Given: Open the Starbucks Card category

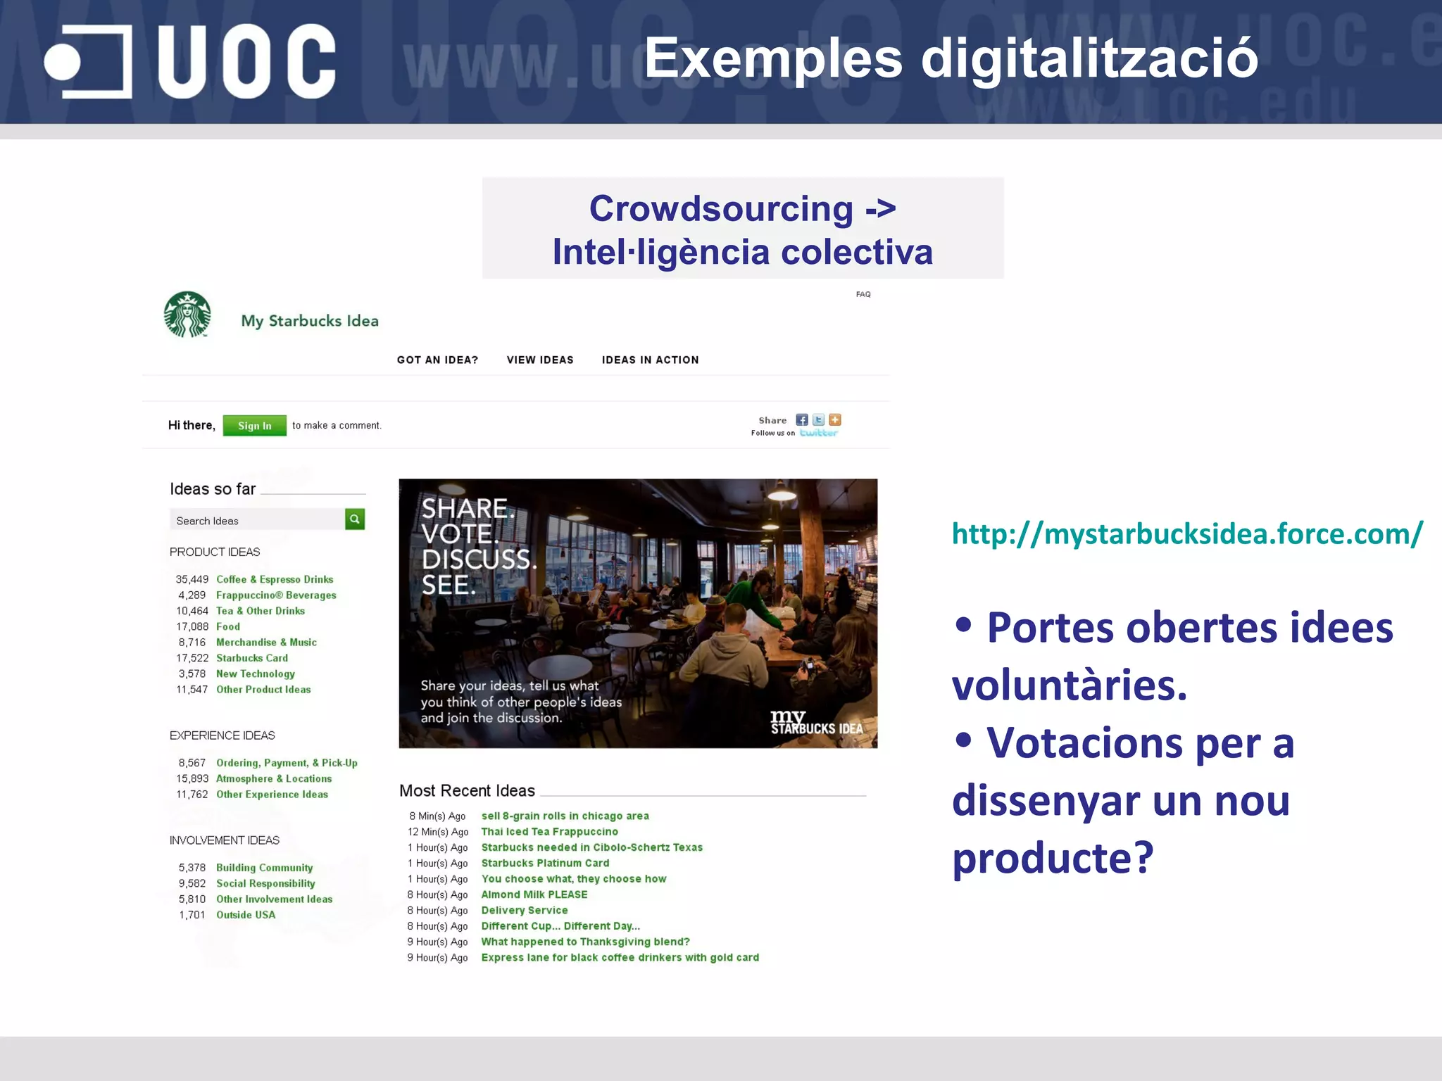Looking at the screenshot, I should (x=252, y=658).
